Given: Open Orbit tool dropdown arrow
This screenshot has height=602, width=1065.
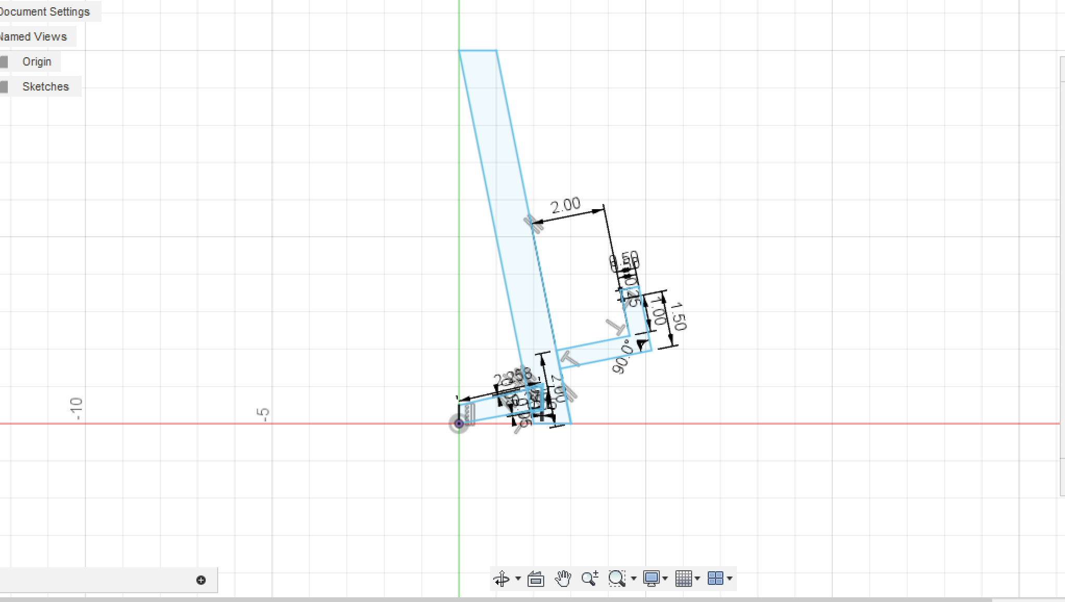Looking at the screenshot, I should [518, 579].
